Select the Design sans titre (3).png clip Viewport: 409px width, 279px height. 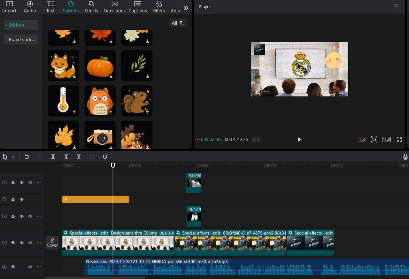pos(118,243)
